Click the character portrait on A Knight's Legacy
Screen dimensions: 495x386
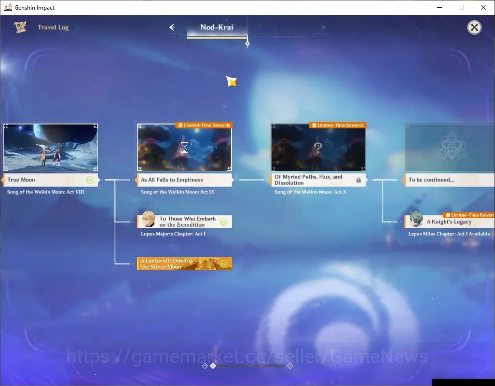[416, 220]
